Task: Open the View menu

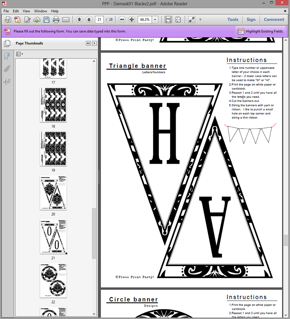Action: (x=26, y=11)
